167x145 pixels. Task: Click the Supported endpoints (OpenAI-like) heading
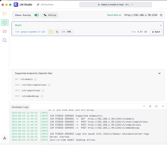(34, 73)
